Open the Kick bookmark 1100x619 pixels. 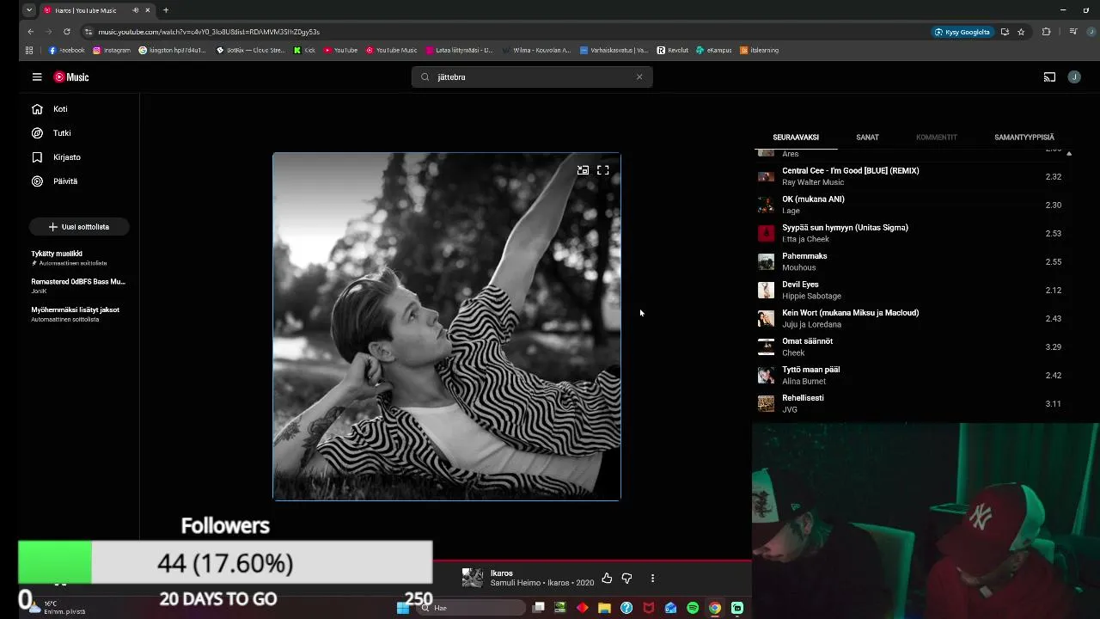[x=305, y=50]
